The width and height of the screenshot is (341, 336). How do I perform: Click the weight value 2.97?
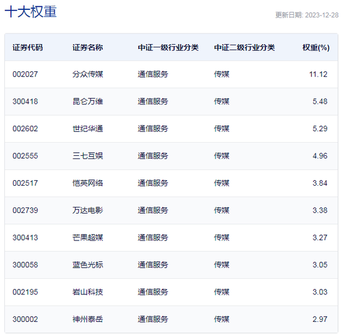[x=320, y=319]
